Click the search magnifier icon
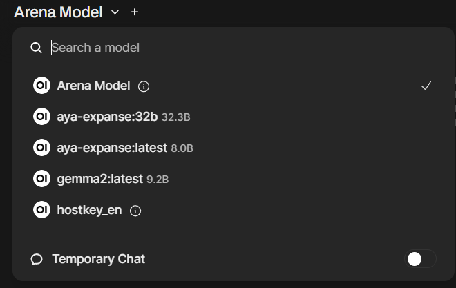The image size is (456, 288). tap(37, 48)
